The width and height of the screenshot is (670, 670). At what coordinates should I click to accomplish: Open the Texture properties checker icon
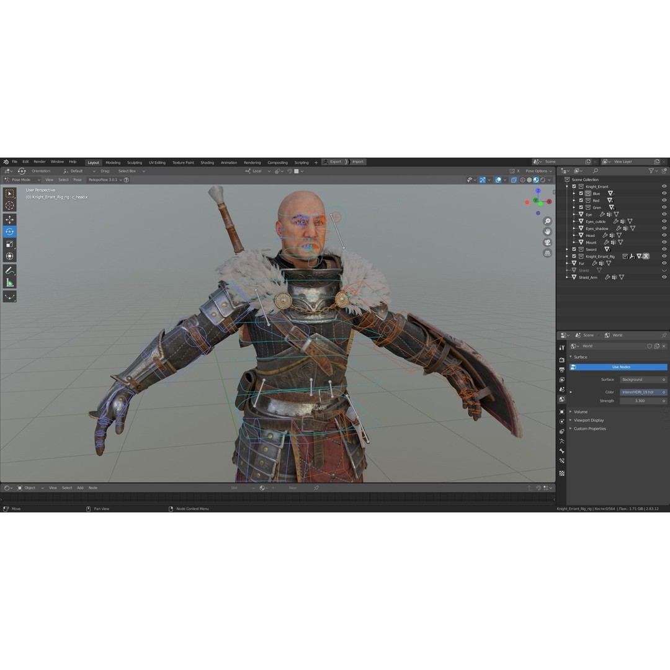pyautogui.click(x=562, y=473)
